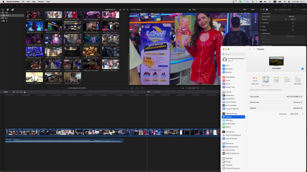
Task: Click the Opacity slider handle
Action: 286,19
